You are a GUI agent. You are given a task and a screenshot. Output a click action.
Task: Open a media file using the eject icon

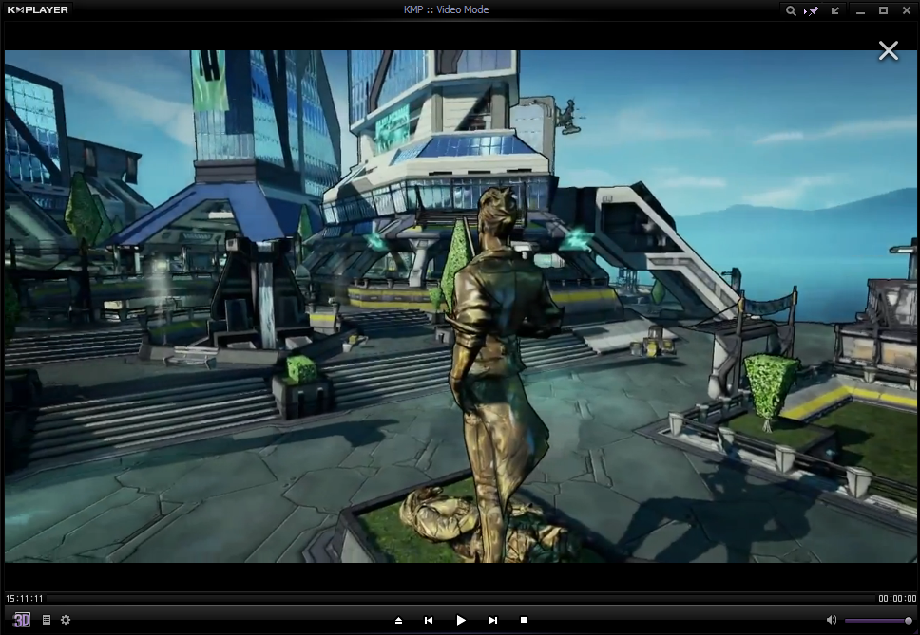tap(398, 620)
